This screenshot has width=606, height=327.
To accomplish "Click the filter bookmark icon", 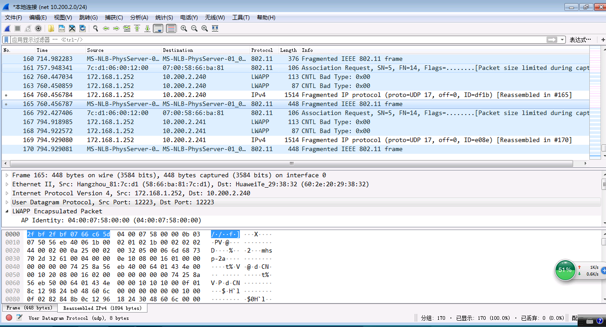I will (7, 40).
